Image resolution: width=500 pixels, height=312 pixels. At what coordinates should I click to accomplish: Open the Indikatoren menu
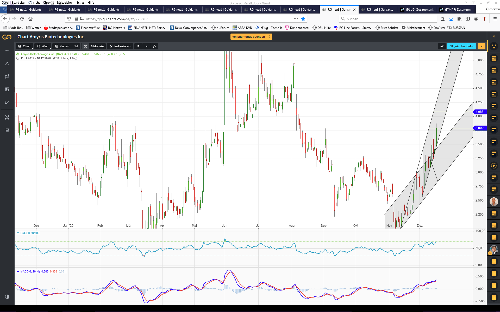tap(120, 46)
